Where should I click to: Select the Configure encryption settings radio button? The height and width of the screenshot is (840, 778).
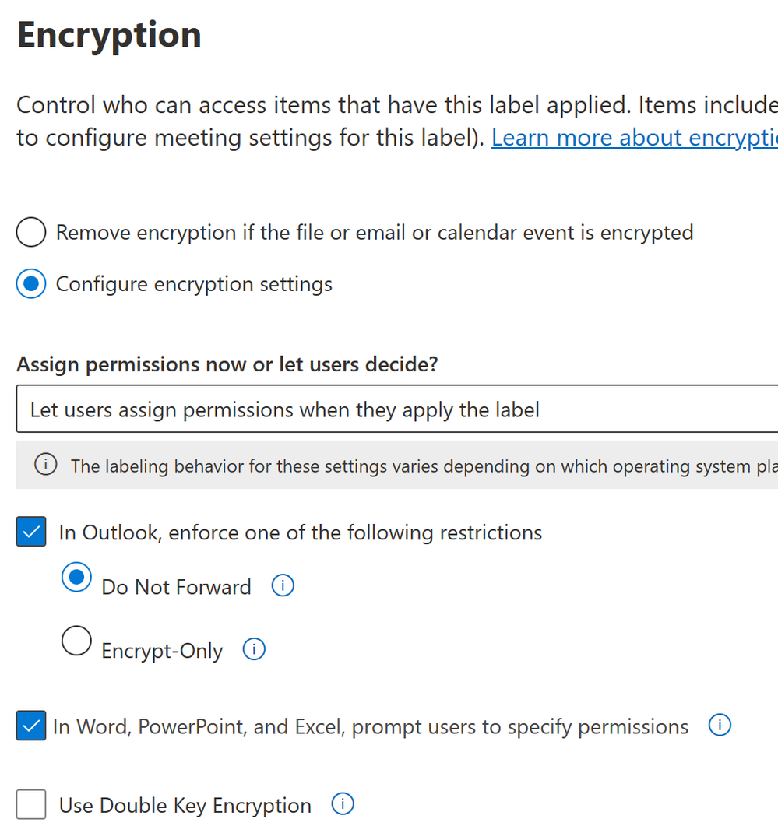click(x=31, y=283)
